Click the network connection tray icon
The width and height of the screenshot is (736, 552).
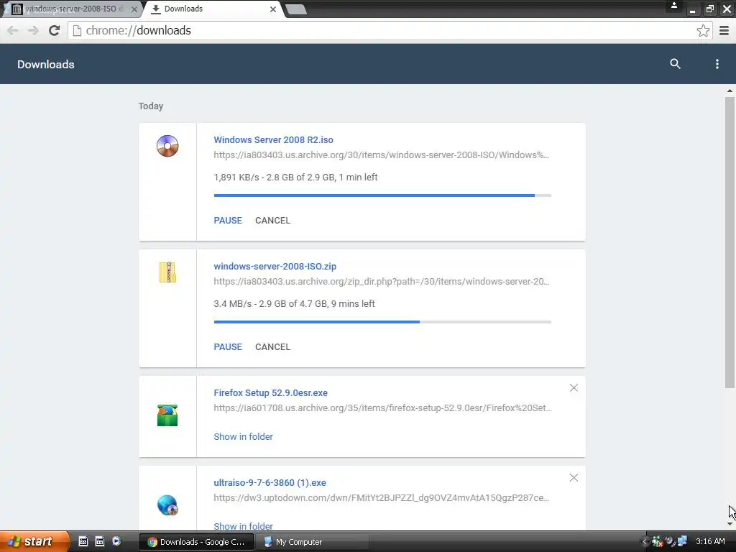(x=681, y=542)
